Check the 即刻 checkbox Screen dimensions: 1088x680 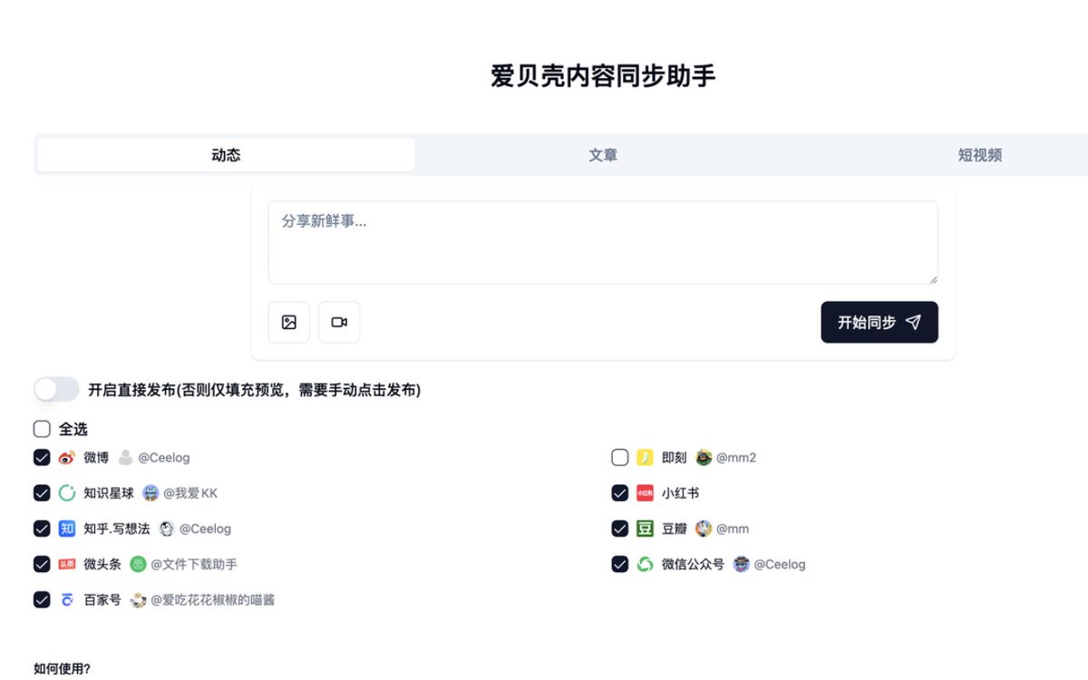(x=620, y=458)
